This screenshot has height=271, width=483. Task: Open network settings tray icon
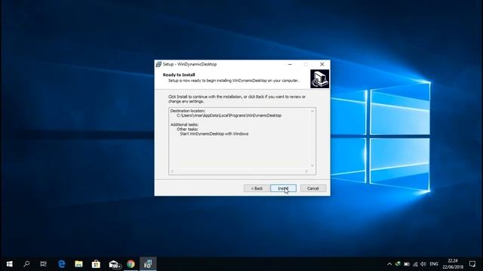415,264
